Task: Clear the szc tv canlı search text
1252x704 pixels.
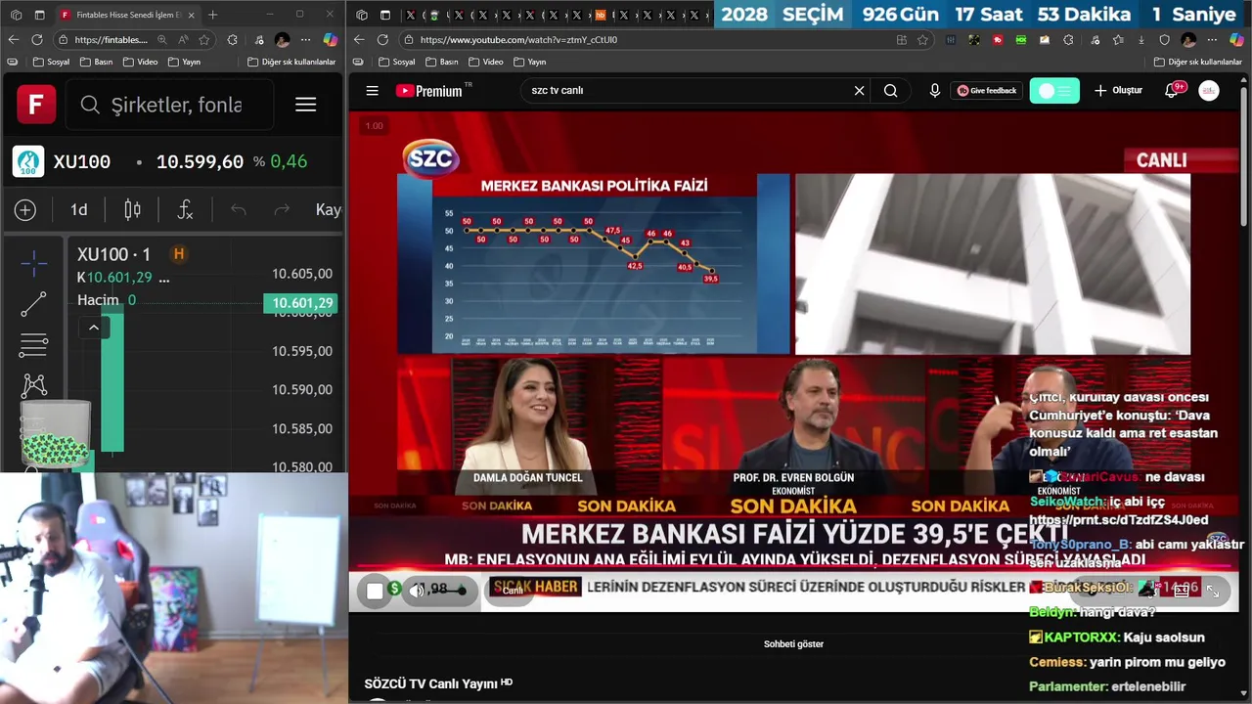Action: pos(859,90)
